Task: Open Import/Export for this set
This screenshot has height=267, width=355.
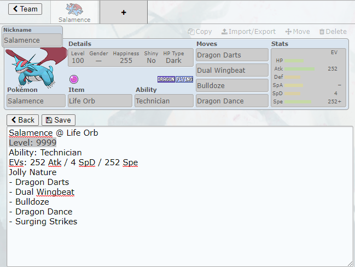Action: tap(248, 32)
